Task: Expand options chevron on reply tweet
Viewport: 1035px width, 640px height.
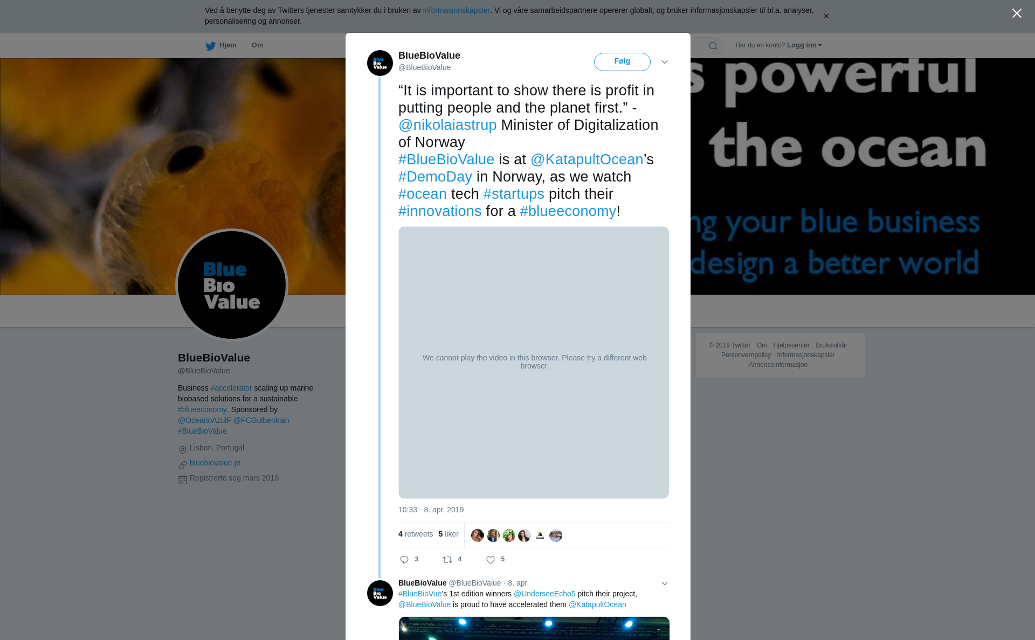Action: (665, 583)
